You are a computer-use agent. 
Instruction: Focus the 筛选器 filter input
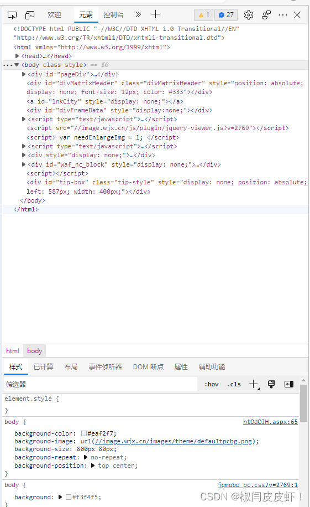(x=101, y=384)
